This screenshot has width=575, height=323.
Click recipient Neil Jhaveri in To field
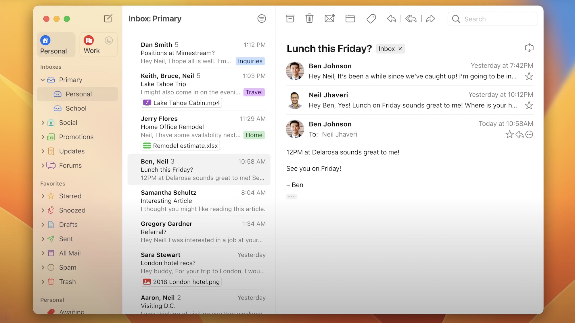339,134
